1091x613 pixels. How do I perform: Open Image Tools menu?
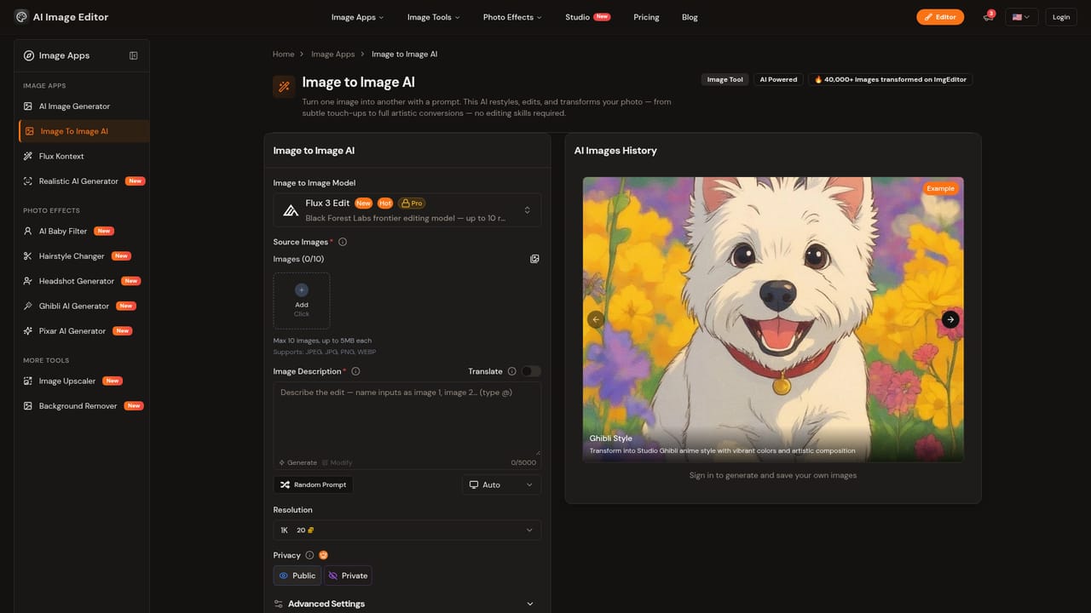coord(433,17)
